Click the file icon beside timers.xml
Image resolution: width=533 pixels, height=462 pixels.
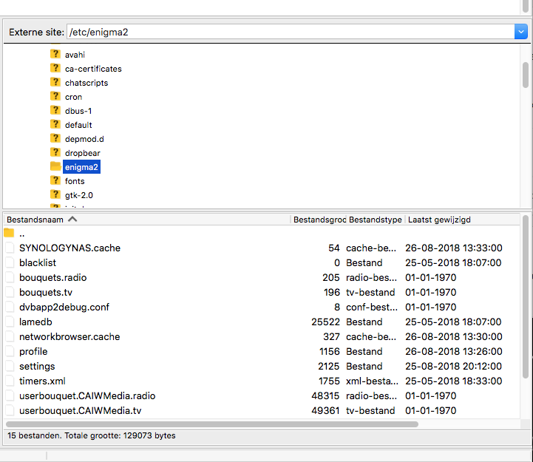click(10, 381)
